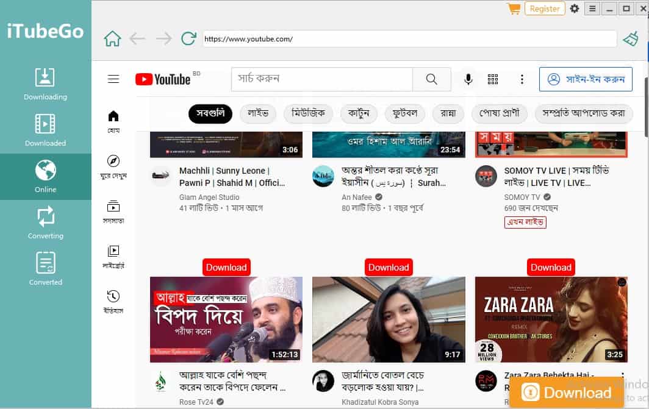This screenshot has height=409, width=649.
Task: Open the An Nafee channel name
Action: click(x=357, y=197)
